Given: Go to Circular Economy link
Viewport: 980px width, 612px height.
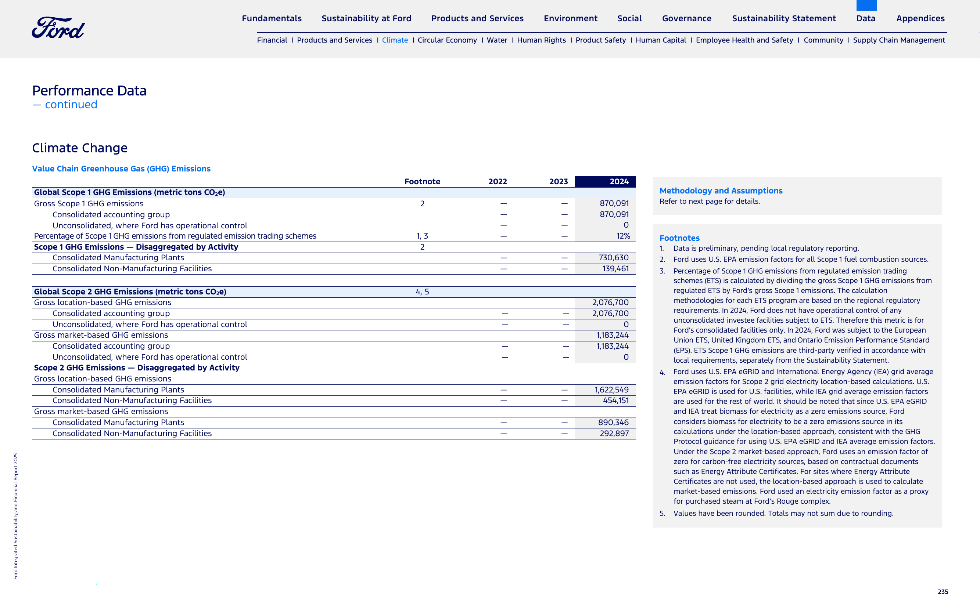Looking at the screenshot, I should pos(447,40).
